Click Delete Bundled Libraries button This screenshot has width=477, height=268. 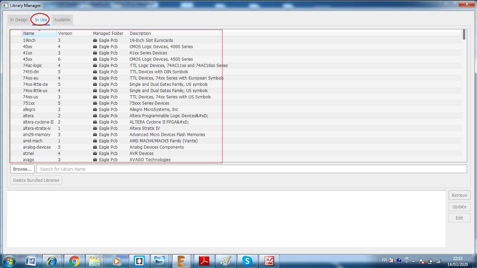pyautogui.click(x=36, y=180)
